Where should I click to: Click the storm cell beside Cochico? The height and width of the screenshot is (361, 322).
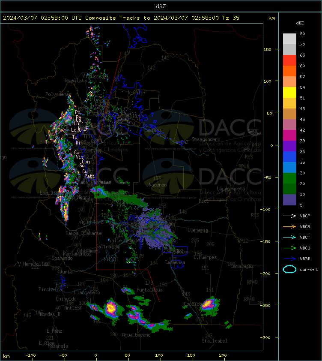click(209, 305)
